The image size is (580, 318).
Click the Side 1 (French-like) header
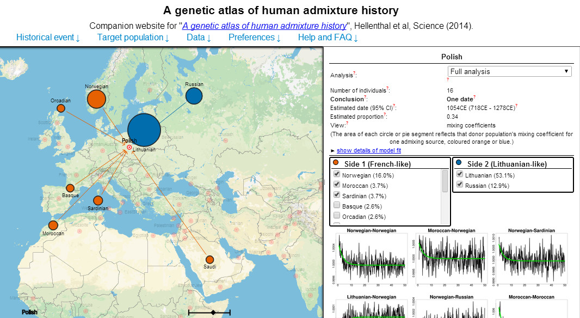pyautogui.click(x=377, y=164)
